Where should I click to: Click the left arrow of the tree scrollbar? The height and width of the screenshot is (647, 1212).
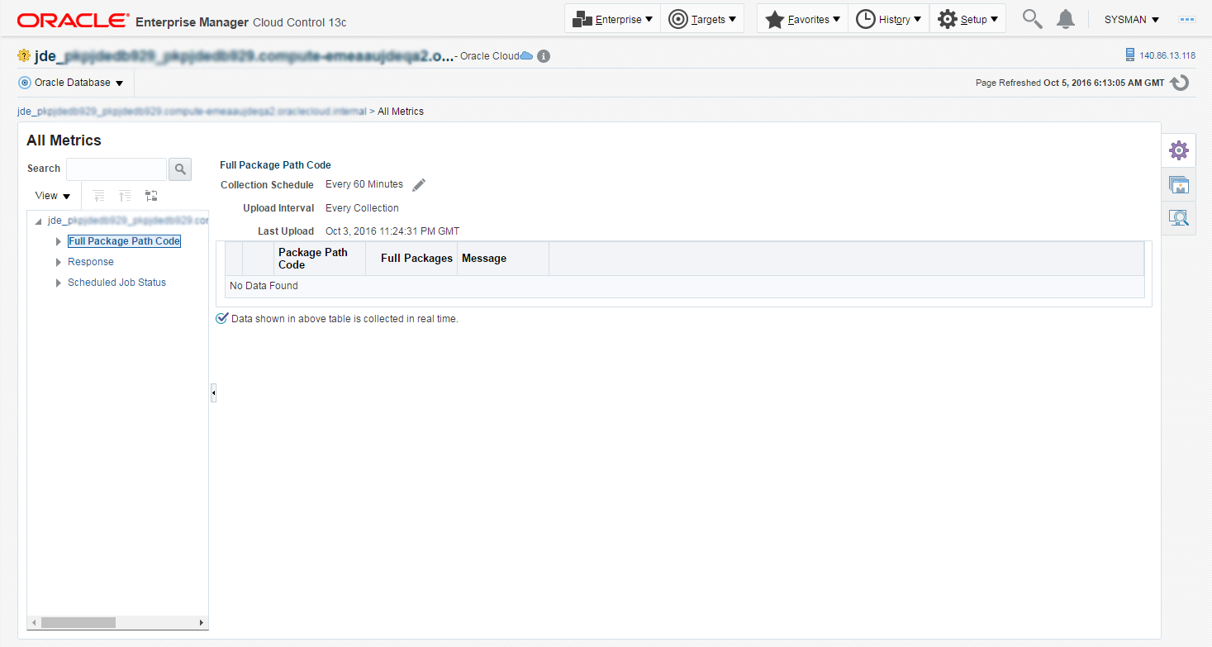coord(34,622)
